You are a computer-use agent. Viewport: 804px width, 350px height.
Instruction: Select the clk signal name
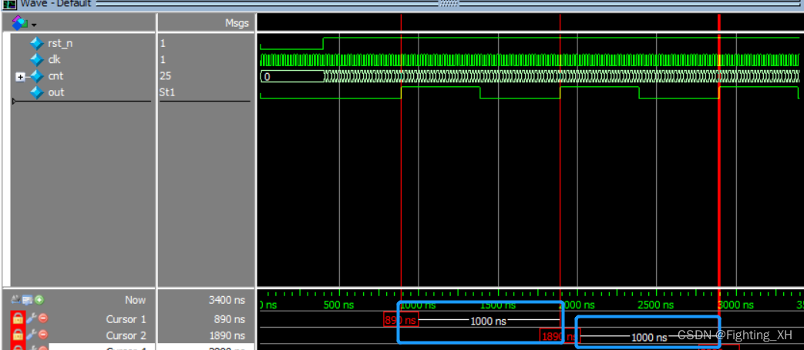tap(54, 60)
